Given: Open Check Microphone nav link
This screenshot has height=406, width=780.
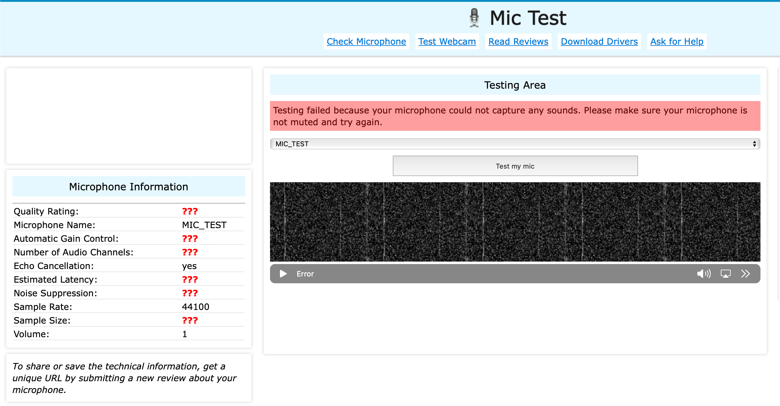Looking at the screenshot, I should pos(366,42).
